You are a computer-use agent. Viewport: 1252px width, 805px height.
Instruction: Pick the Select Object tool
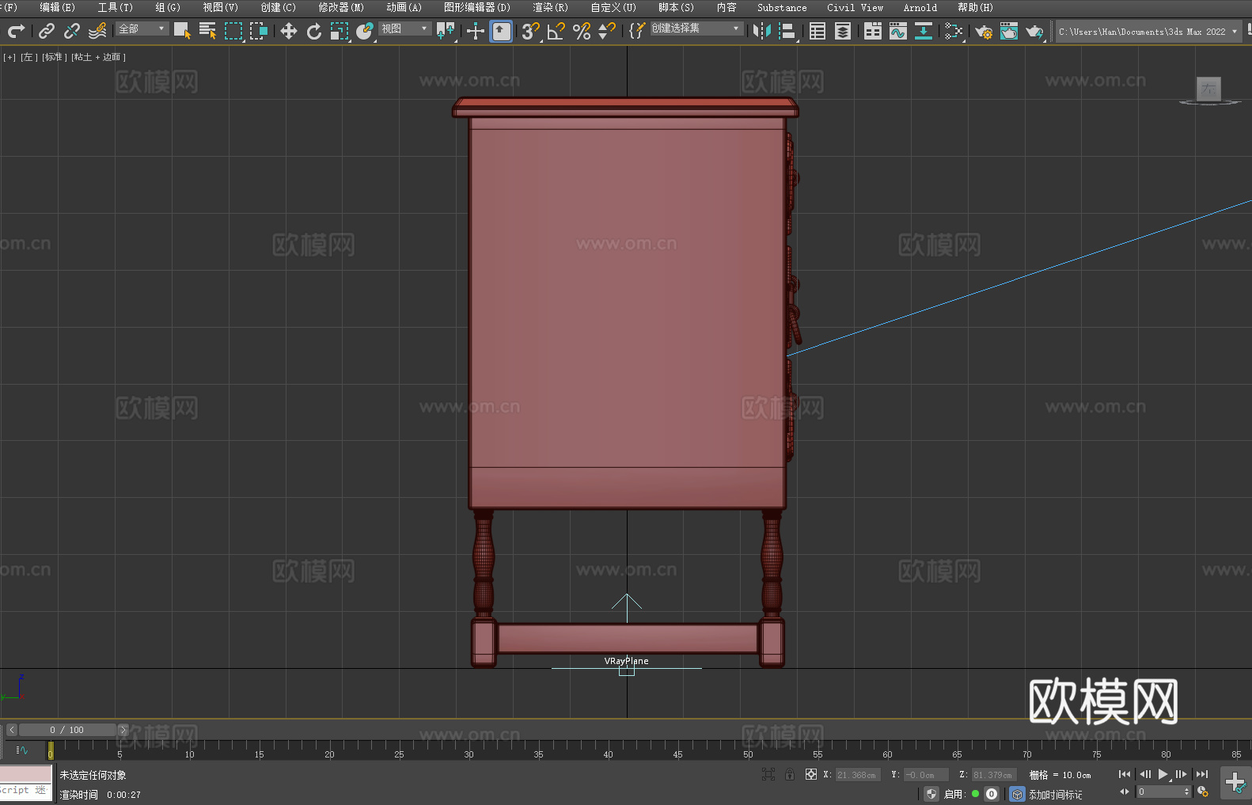point(182,31)
